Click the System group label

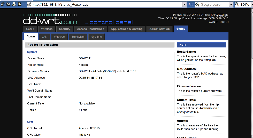(x=32, y=52)
